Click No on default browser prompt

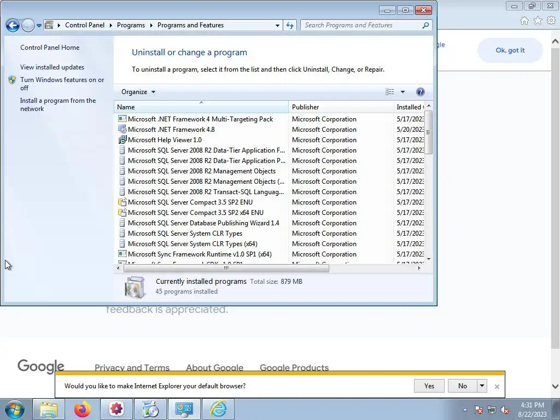462,386
